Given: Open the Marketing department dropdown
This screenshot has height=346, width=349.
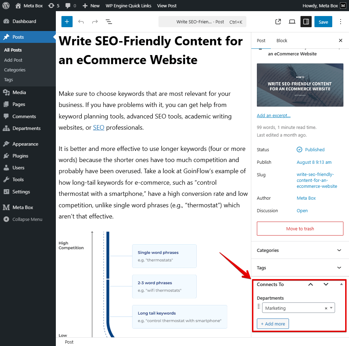Looking at the screenshot, I should (331, 308).
